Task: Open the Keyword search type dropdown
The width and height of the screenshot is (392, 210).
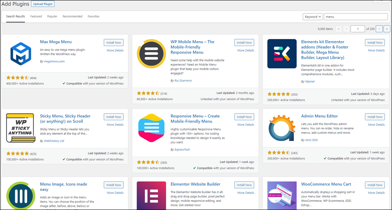Action: [x=312, y=17]
